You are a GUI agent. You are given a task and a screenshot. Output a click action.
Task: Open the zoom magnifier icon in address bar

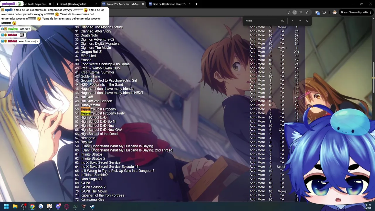(301, 12)
